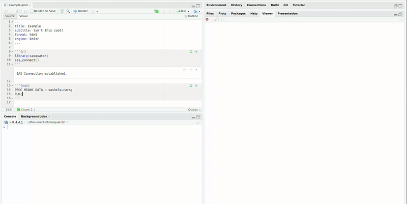
Task: Open the Chunk 2 navigation dropdown
Action: (x=26, y=109)
